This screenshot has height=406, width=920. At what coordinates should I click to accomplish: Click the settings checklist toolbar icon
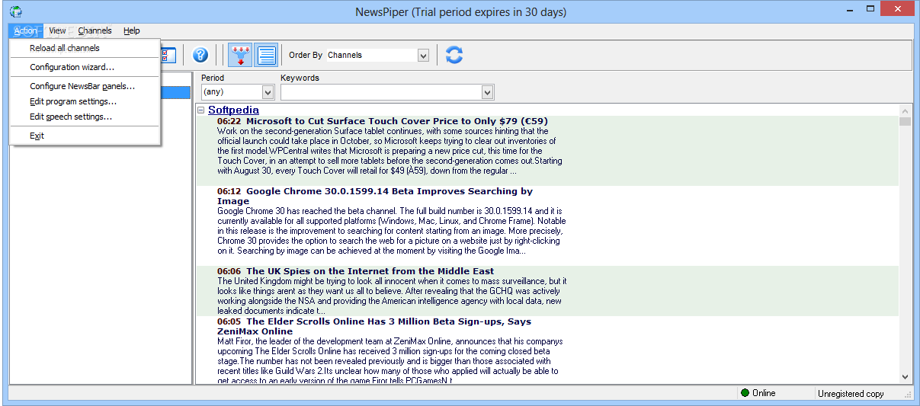(x=169, y=55)
